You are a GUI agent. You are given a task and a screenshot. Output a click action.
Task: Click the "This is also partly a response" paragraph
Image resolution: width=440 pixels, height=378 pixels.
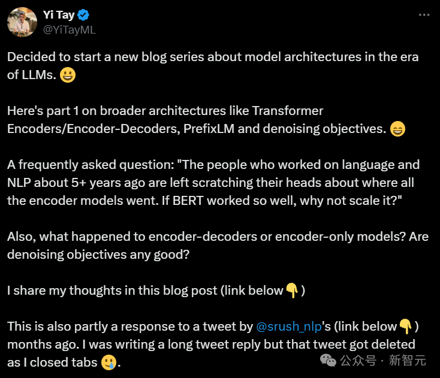point(180,345)
